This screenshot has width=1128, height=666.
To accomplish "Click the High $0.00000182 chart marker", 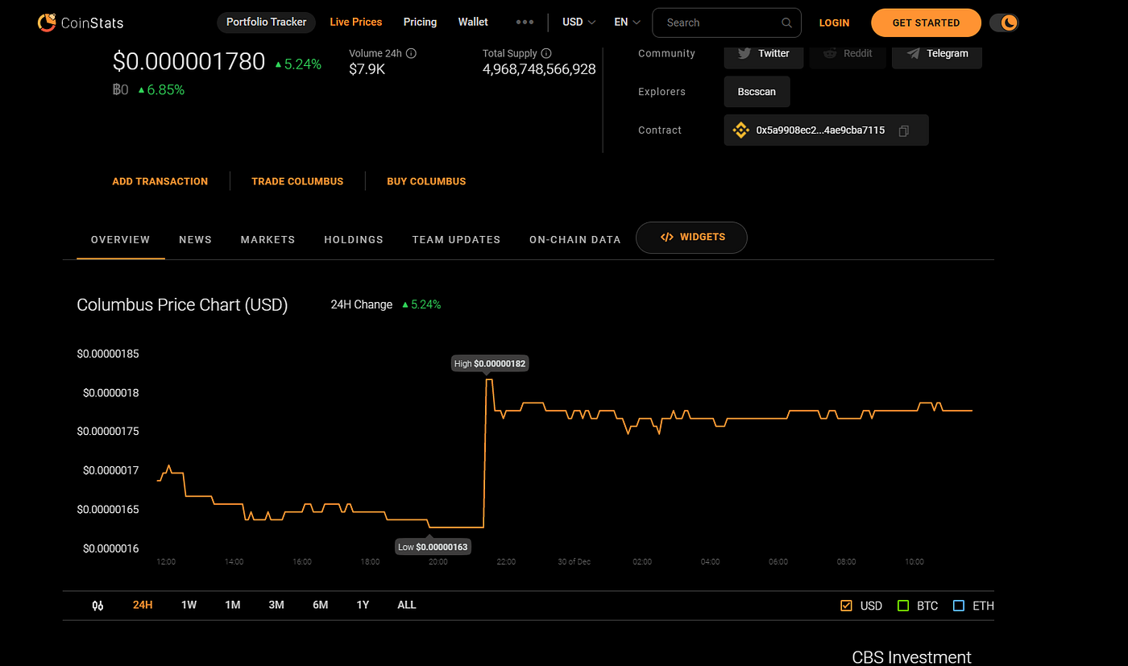I will pyautogui.click(x=490, y=364).
